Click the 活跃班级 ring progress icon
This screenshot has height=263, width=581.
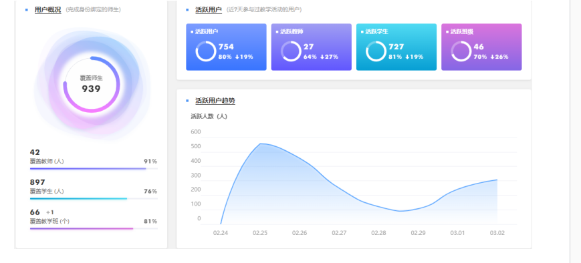[x=461, y=51]
